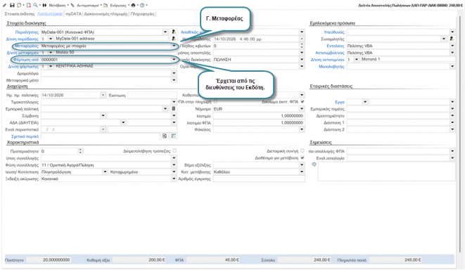Click the Πλήθος κιβωτίων spinner arrows
The image size is (465, 270).
coord(302,46)
